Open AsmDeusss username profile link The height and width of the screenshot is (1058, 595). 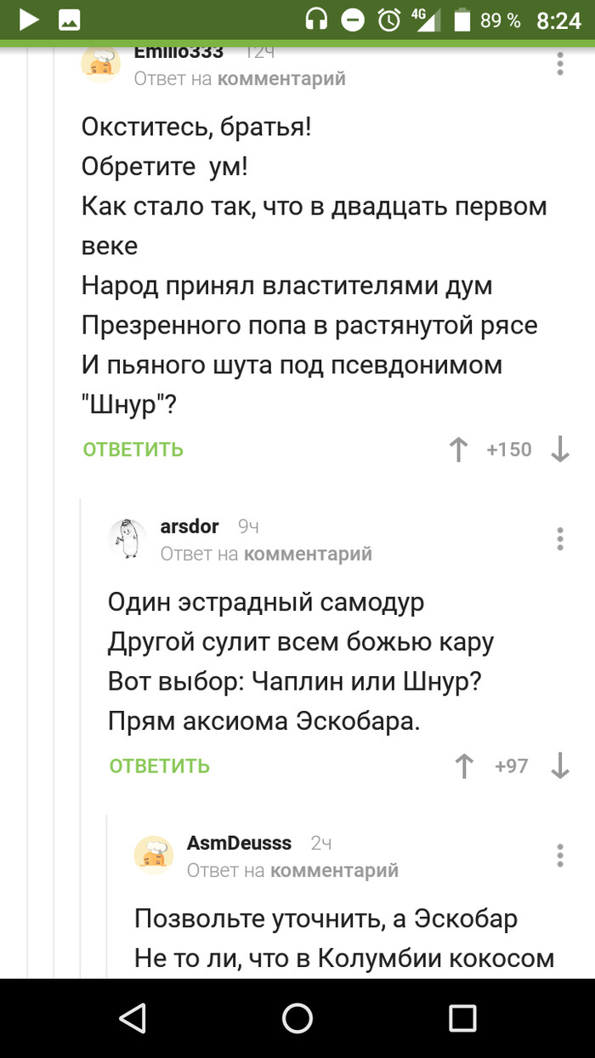click(x=239, y=843)
